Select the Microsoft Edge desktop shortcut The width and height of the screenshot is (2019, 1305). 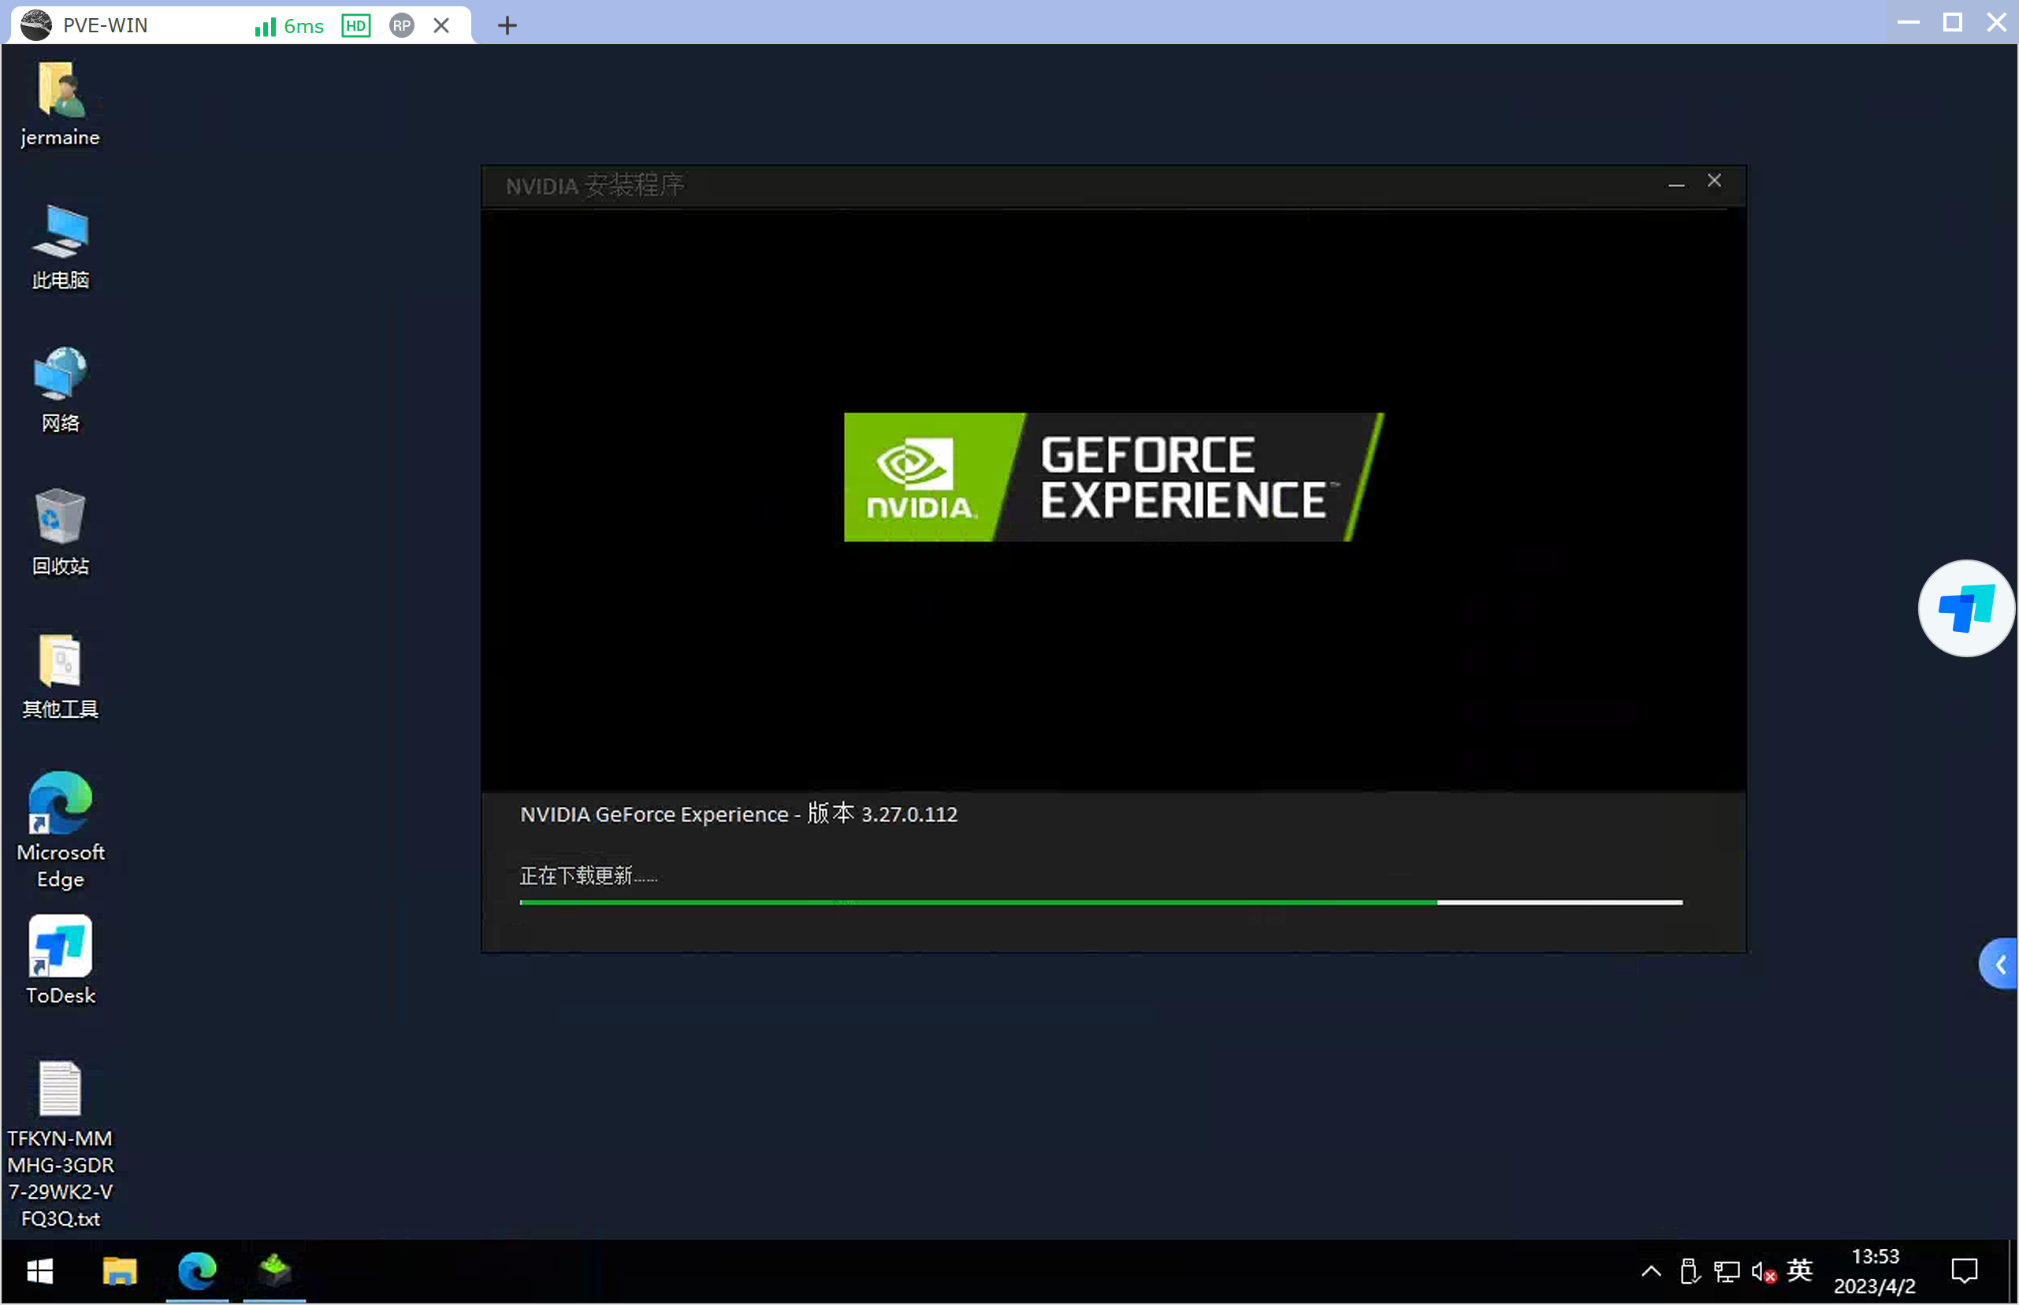pyautogui.click(x=60, y=830)
